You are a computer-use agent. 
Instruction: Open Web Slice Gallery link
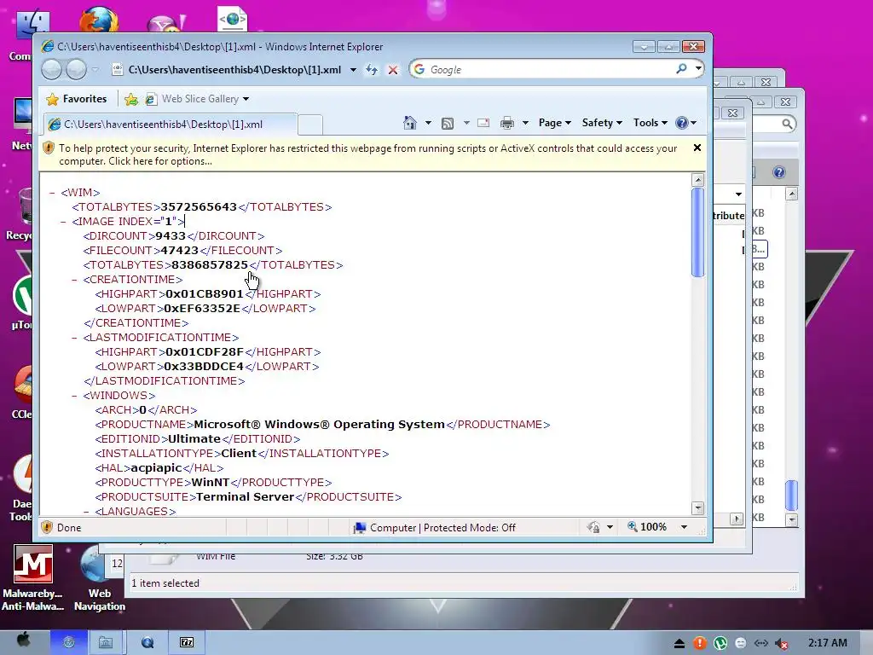point(197,99)
